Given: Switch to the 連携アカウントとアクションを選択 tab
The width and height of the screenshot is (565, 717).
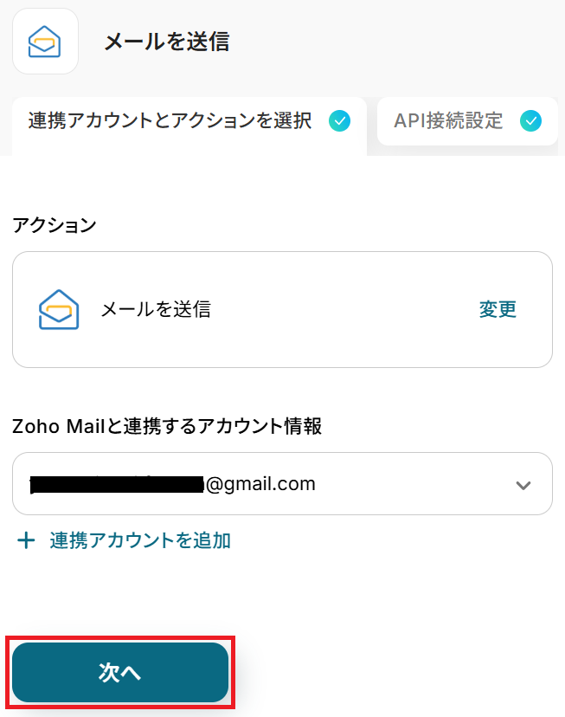Looking at the screenshot, I should pos(170,121).
